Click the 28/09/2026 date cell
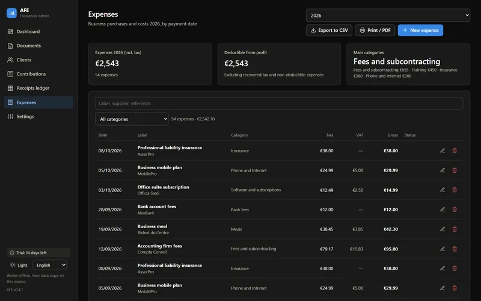The width and height of the screenshot is (481, 301). pyautogui.click(x=110, y=209)
